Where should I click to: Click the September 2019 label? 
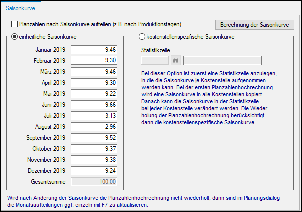(46, 138)
